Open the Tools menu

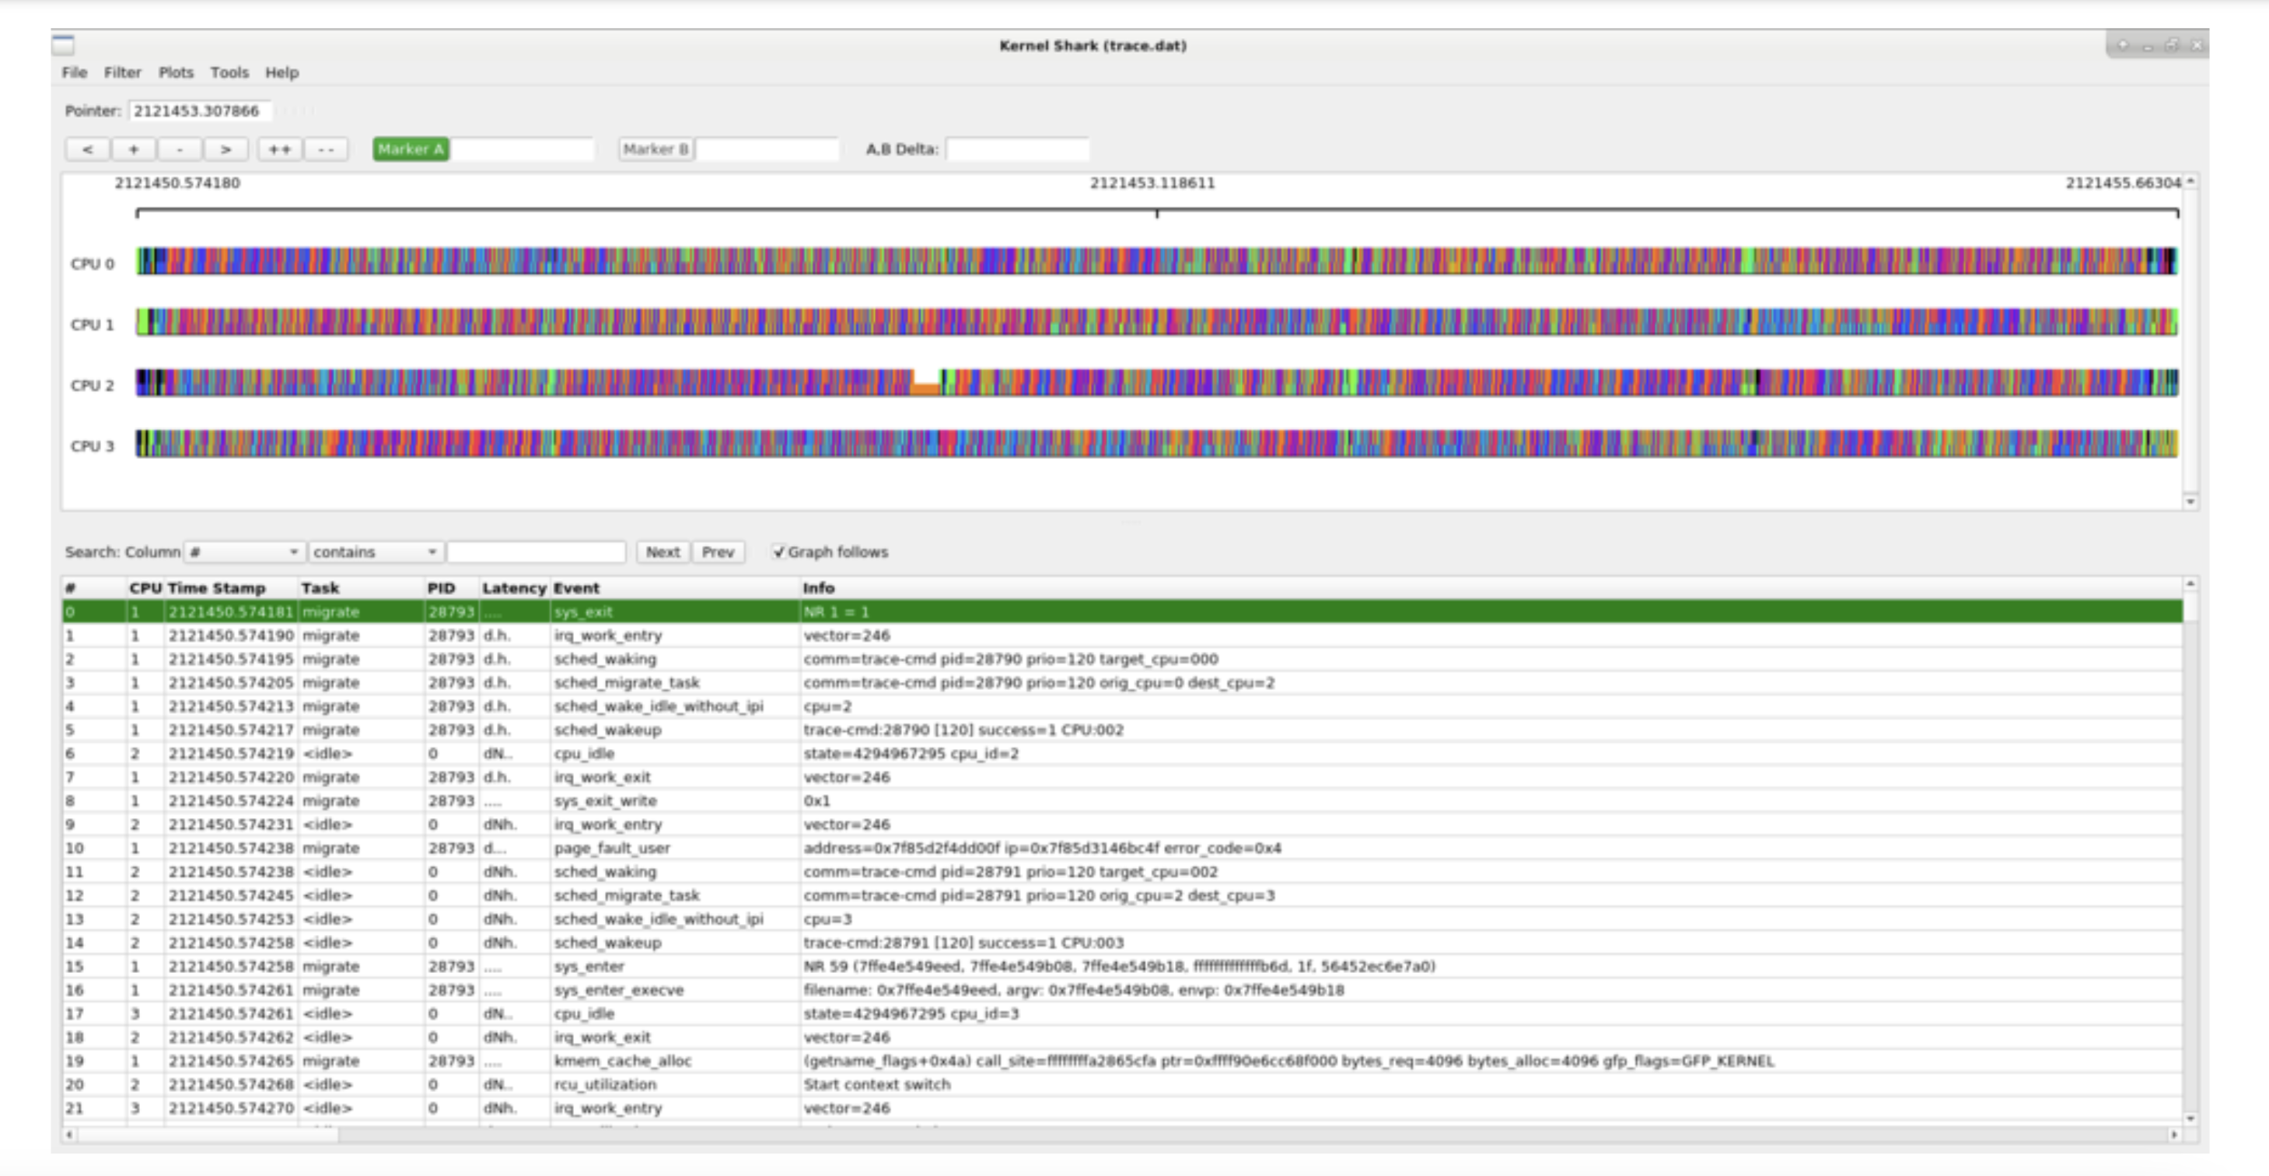tap(229, 72)
